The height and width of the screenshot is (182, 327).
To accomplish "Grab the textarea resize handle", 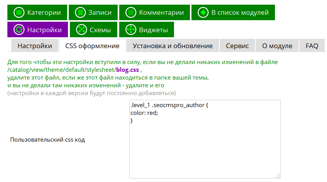I will 278,176.
